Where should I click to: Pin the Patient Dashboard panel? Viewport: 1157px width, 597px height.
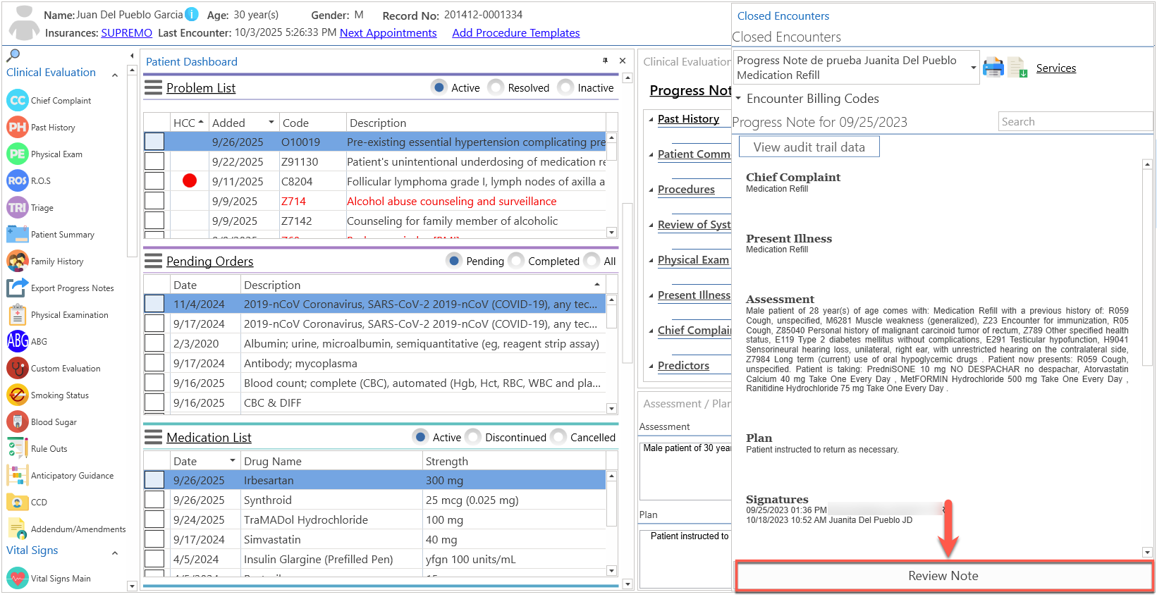point(605,61)
